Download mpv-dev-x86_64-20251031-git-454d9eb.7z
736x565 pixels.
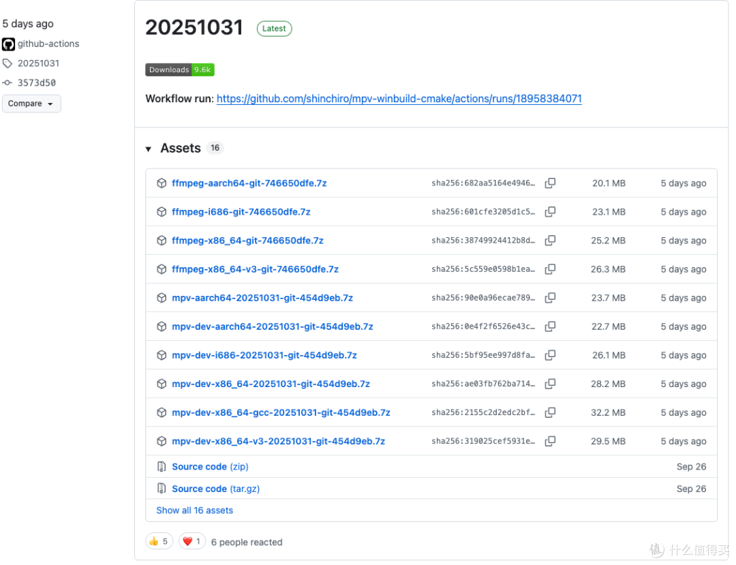(271, 384)
